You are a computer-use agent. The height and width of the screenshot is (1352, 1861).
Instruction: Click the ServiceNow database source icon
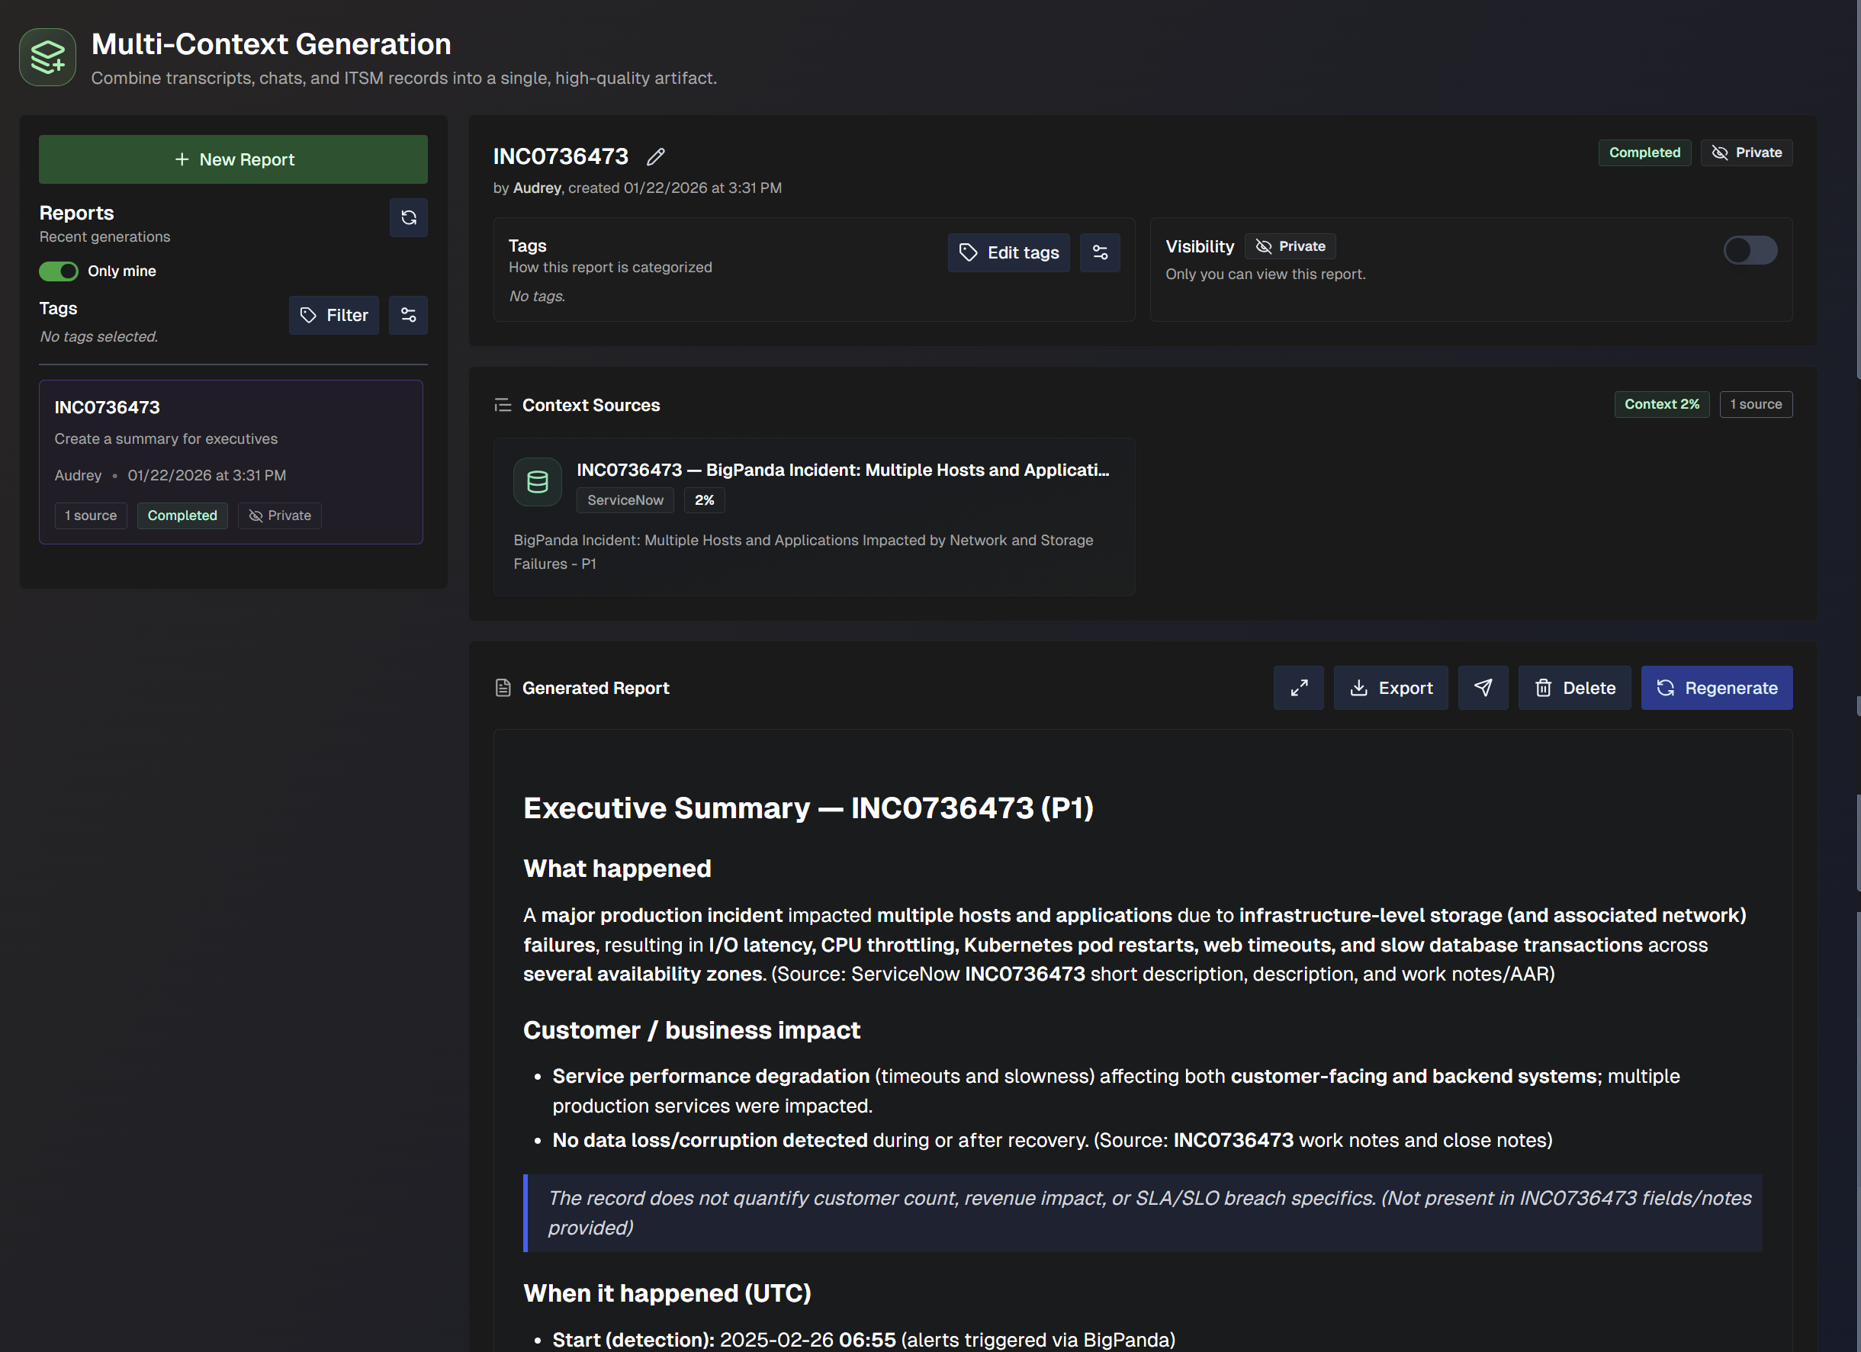pos(537,482)
